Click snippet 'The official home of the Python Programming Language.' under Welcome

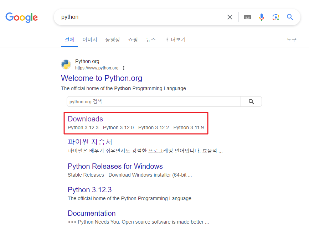coord(124,89)
